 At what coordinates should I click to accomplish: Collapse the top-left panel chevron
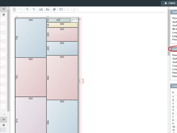[4, 9]
